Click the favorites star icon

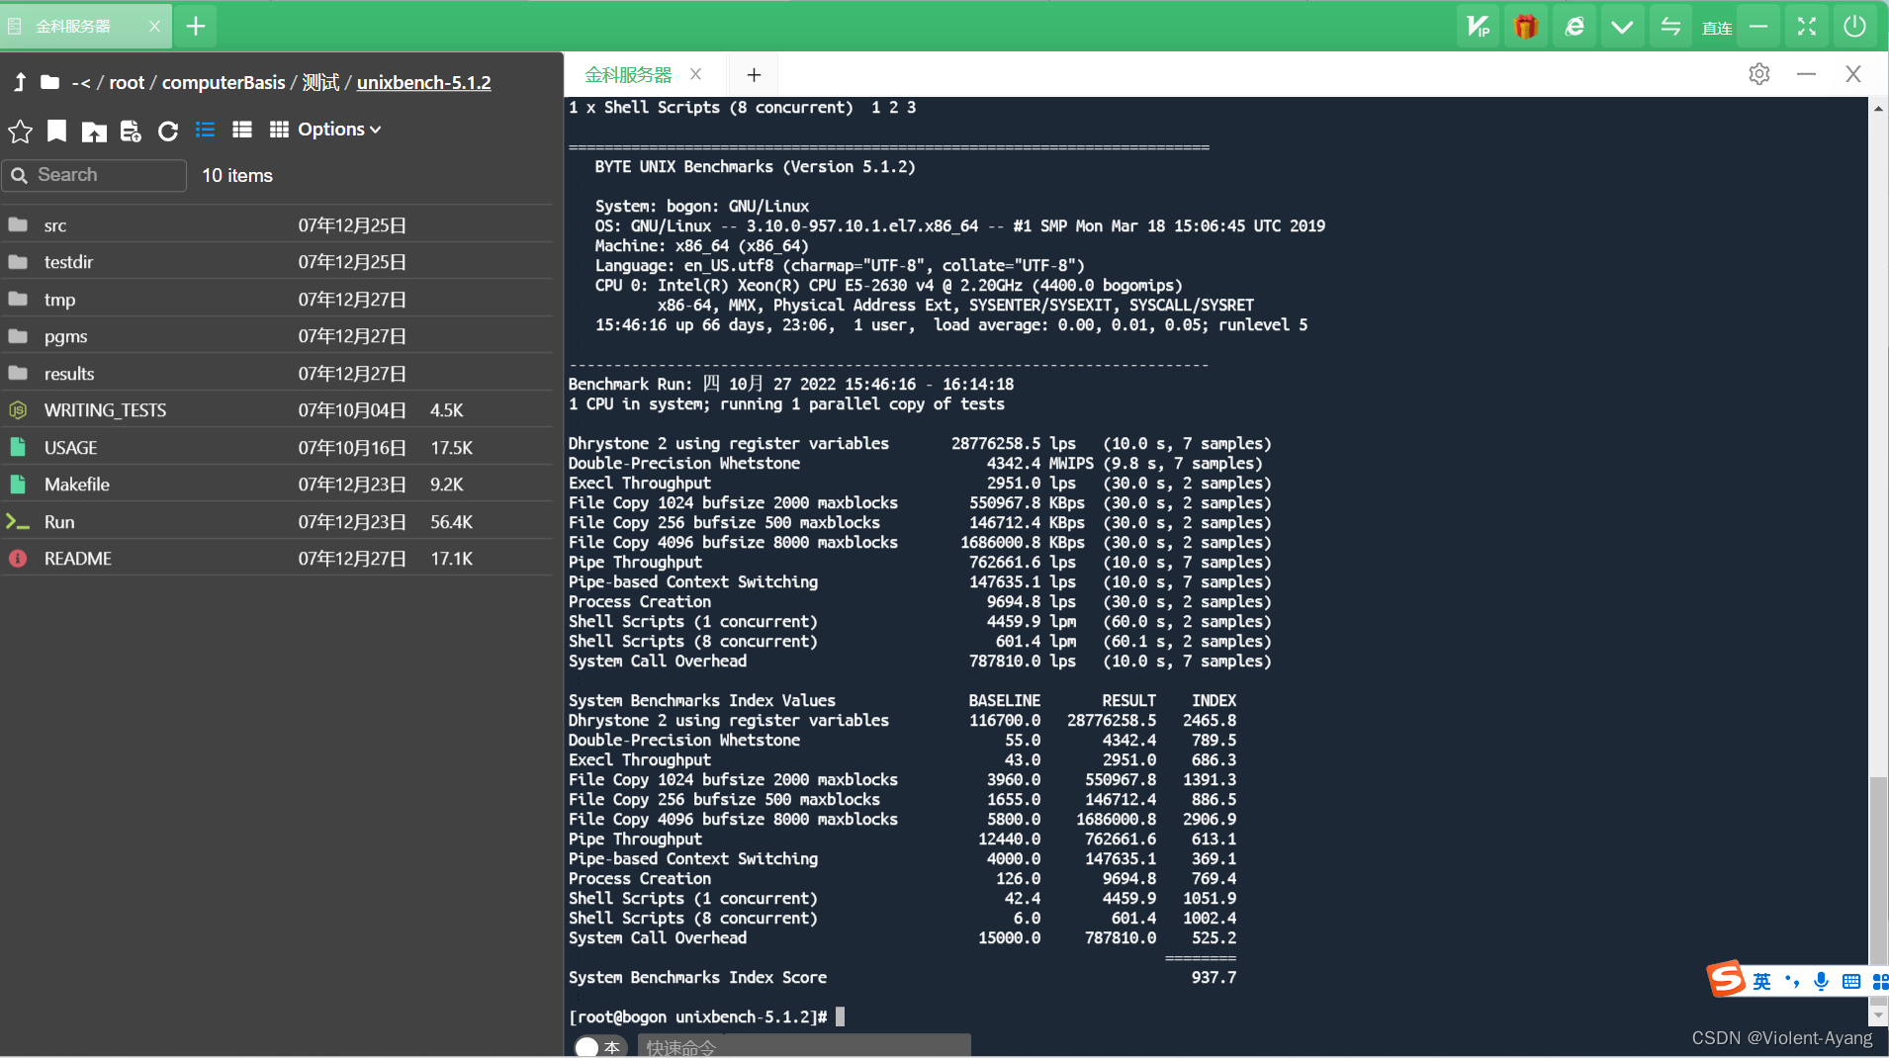pyautogui.click(x=20, y=131)
